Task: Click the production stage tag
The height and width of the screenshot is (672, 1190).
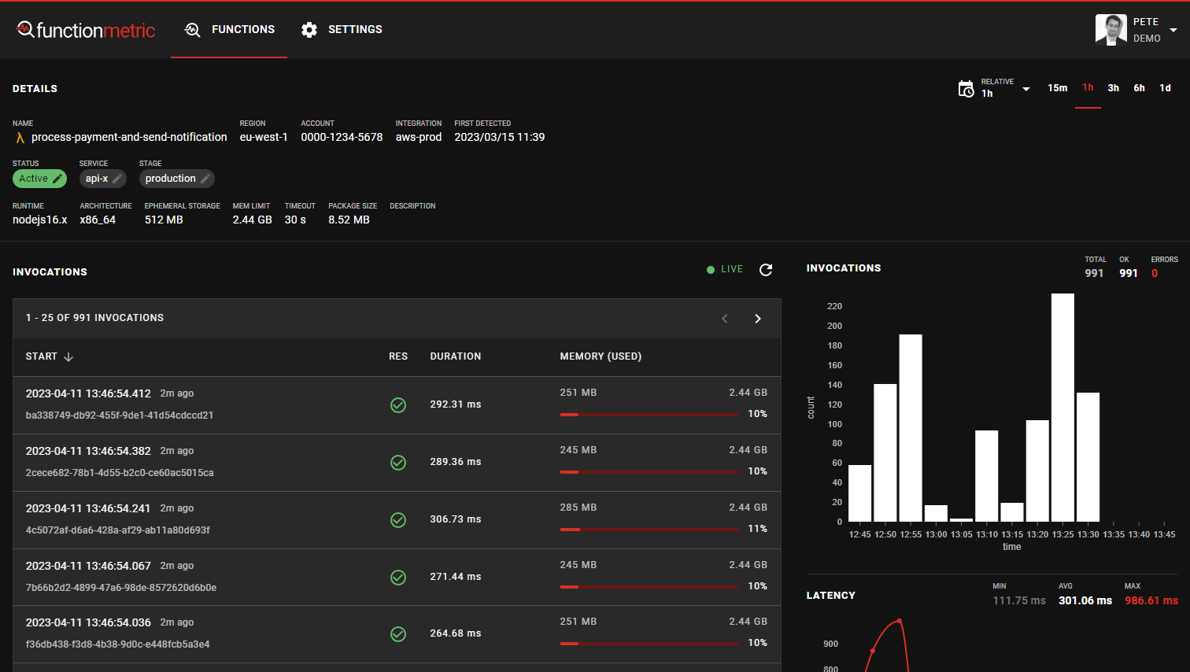Action: (176, 179)
